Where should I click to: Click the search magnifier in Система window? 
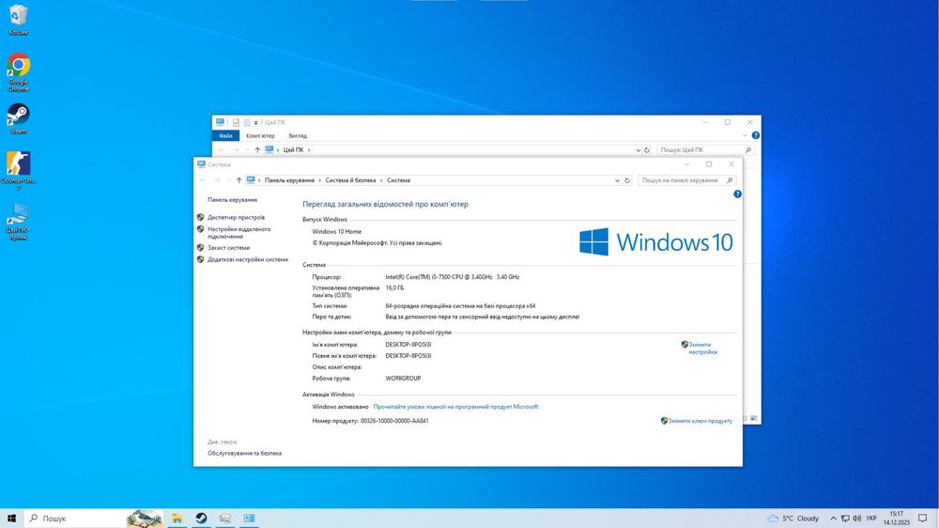730,180
